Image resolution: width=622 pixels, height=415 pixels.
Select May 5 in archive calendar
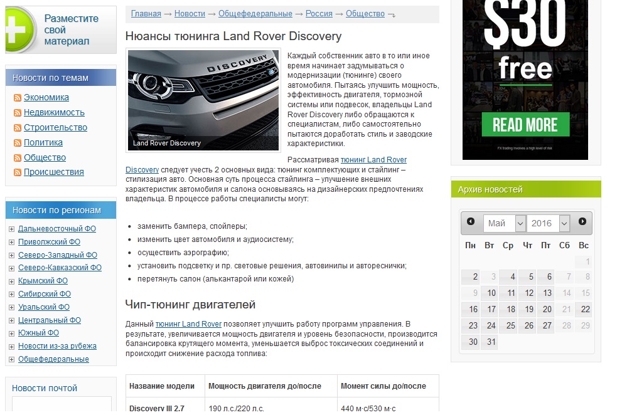tap(527, 276)
